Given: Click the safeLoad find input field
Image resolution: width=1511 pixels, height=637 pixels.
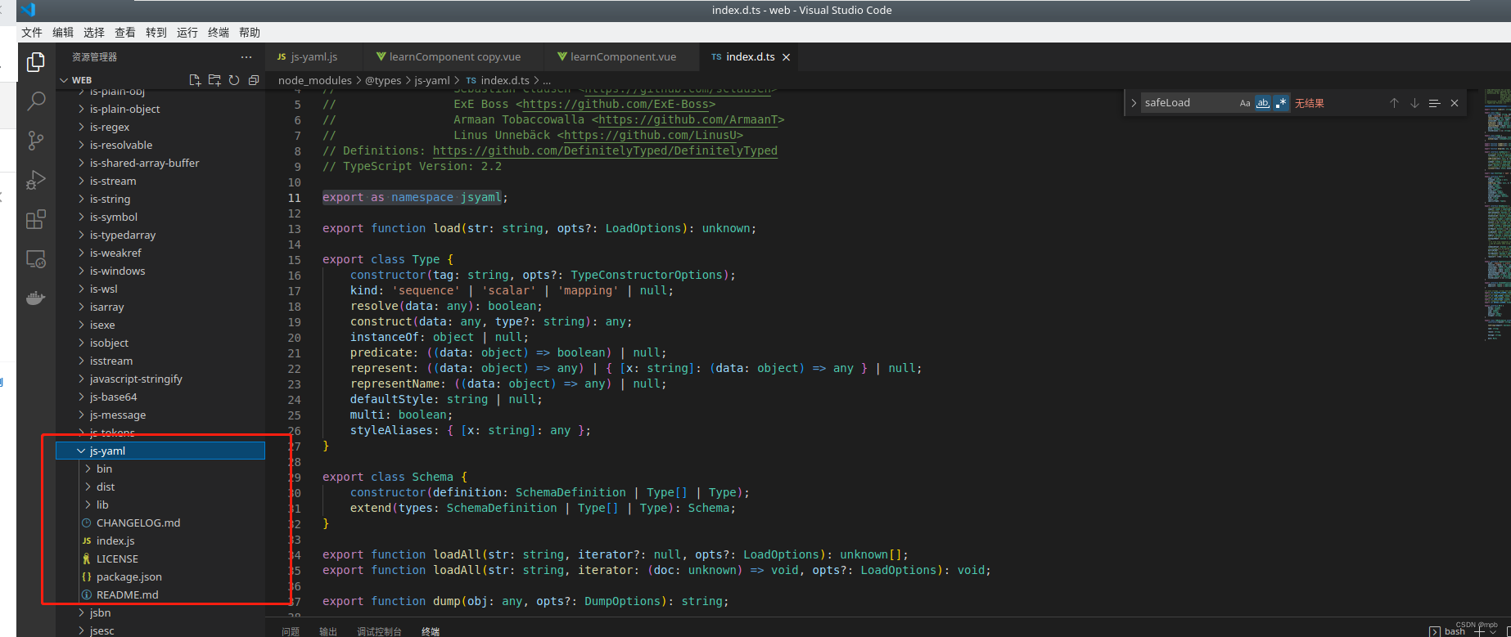Looking at the screenshot, I should (x=1189, y=103).
